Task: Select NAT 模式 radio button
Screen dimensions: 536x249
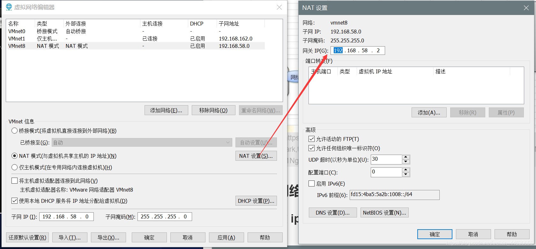Action: 14,156
